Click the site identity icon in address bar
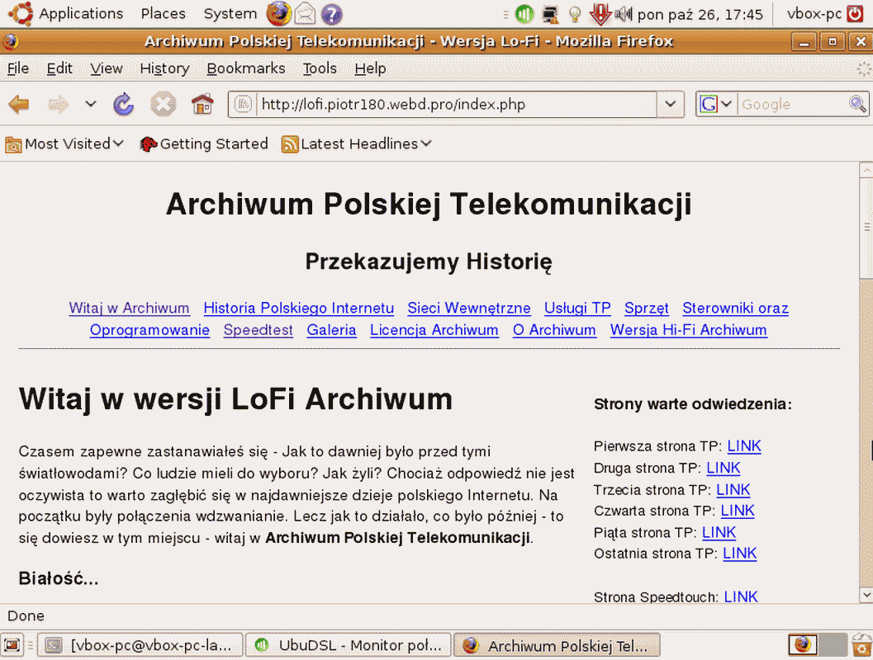Viewport: 873px width, 660px height. tap(244, 104)
